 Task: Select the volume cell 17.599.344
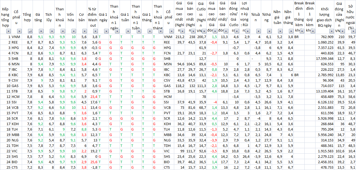point(325,58)
